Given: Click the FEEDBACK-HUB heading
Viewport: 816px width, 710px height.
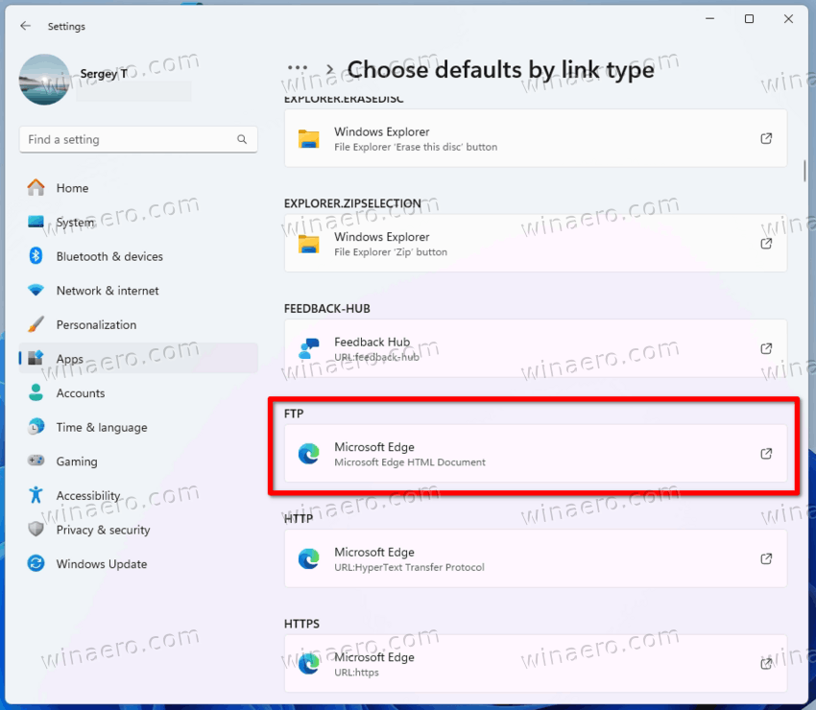Looking at the screenshot, I should pyautogui.click(x=327, y=308).
